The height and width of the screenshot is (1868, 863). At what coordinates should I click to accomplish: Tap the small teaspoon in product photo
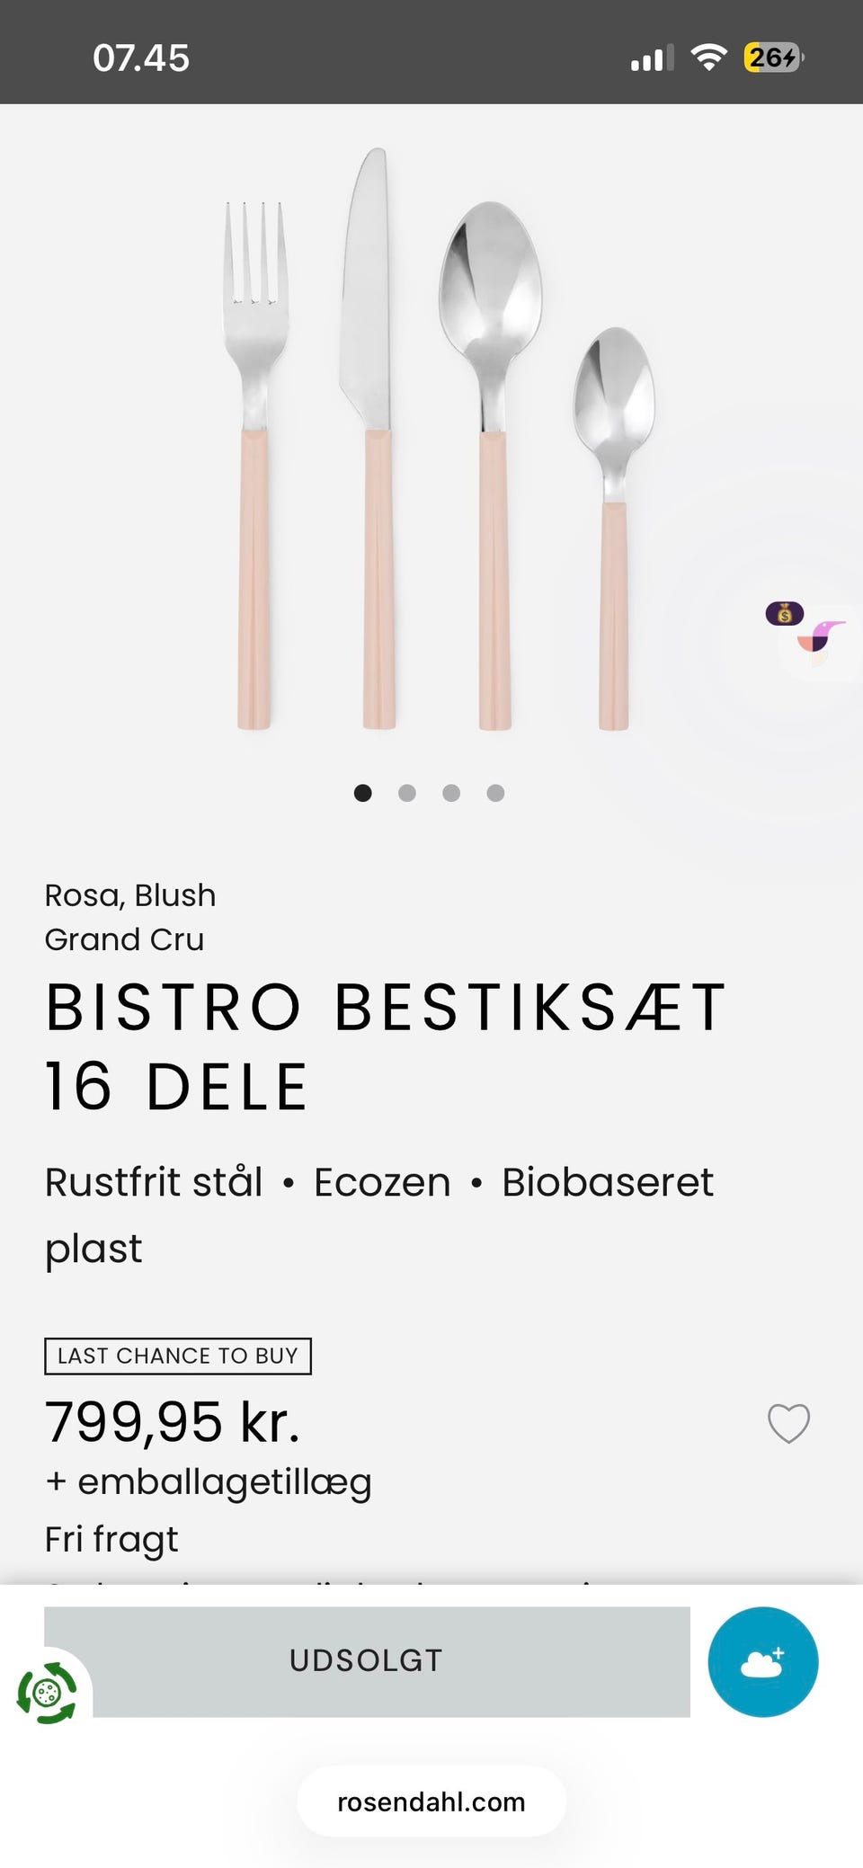614,529
